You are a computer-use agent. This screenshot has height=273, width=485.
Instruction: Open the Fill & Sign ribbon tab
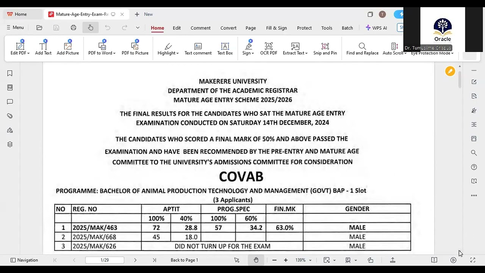tap(277, 28)
